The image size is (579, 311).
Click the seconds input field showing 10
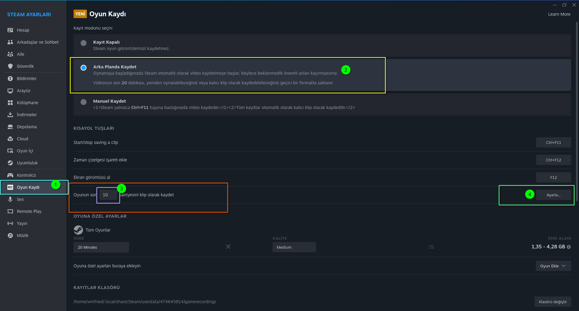[x=109, y=195]
